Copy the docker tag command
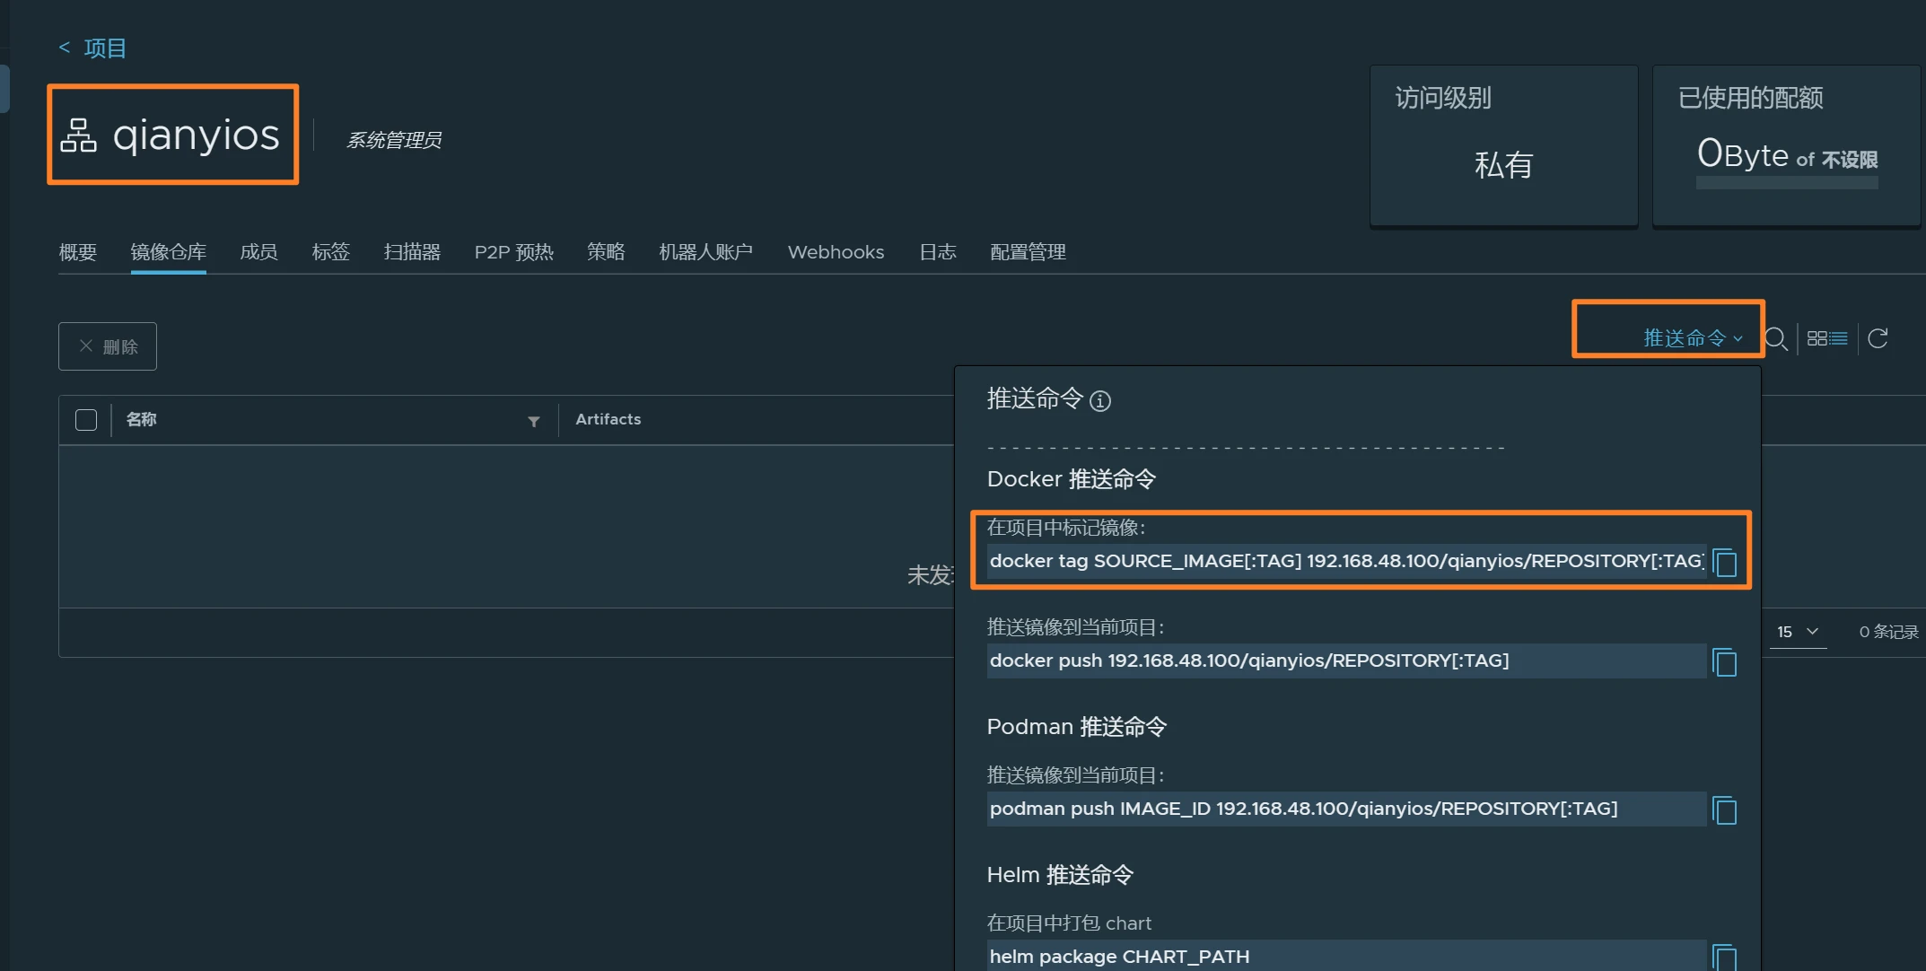This screenshot has width=1926, height=971. [x=1724, y=563]
